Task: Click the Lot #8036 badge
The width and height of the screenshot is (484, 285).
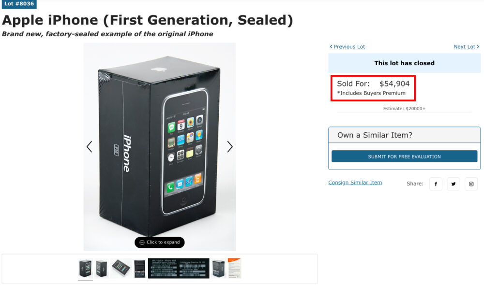Action: tap(19, 4)
